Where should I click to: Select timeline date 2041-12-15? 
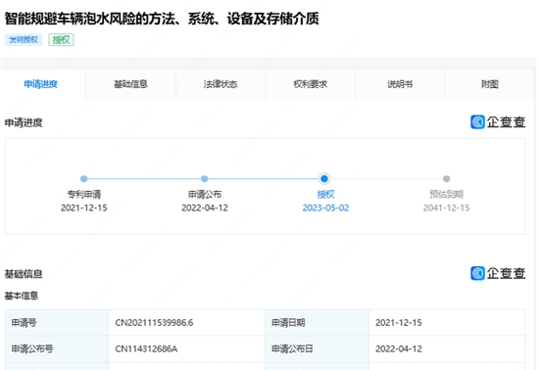coord(446,208)
